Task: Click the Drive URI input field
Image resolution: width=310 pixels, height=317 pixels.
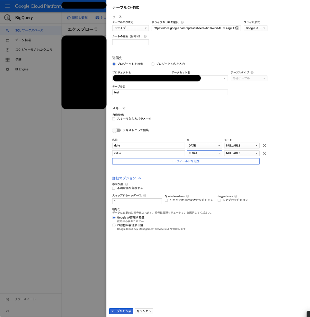Action: [x=196, y=28]
